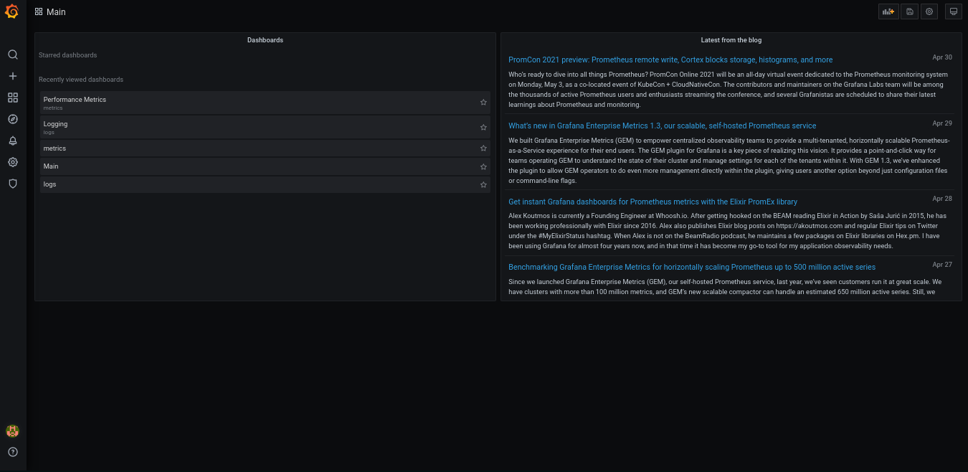Screen dimensions: 968x472
Task: Open Benchmarking Grafana Enterprise Metrics article
Action: coord(692,267)
